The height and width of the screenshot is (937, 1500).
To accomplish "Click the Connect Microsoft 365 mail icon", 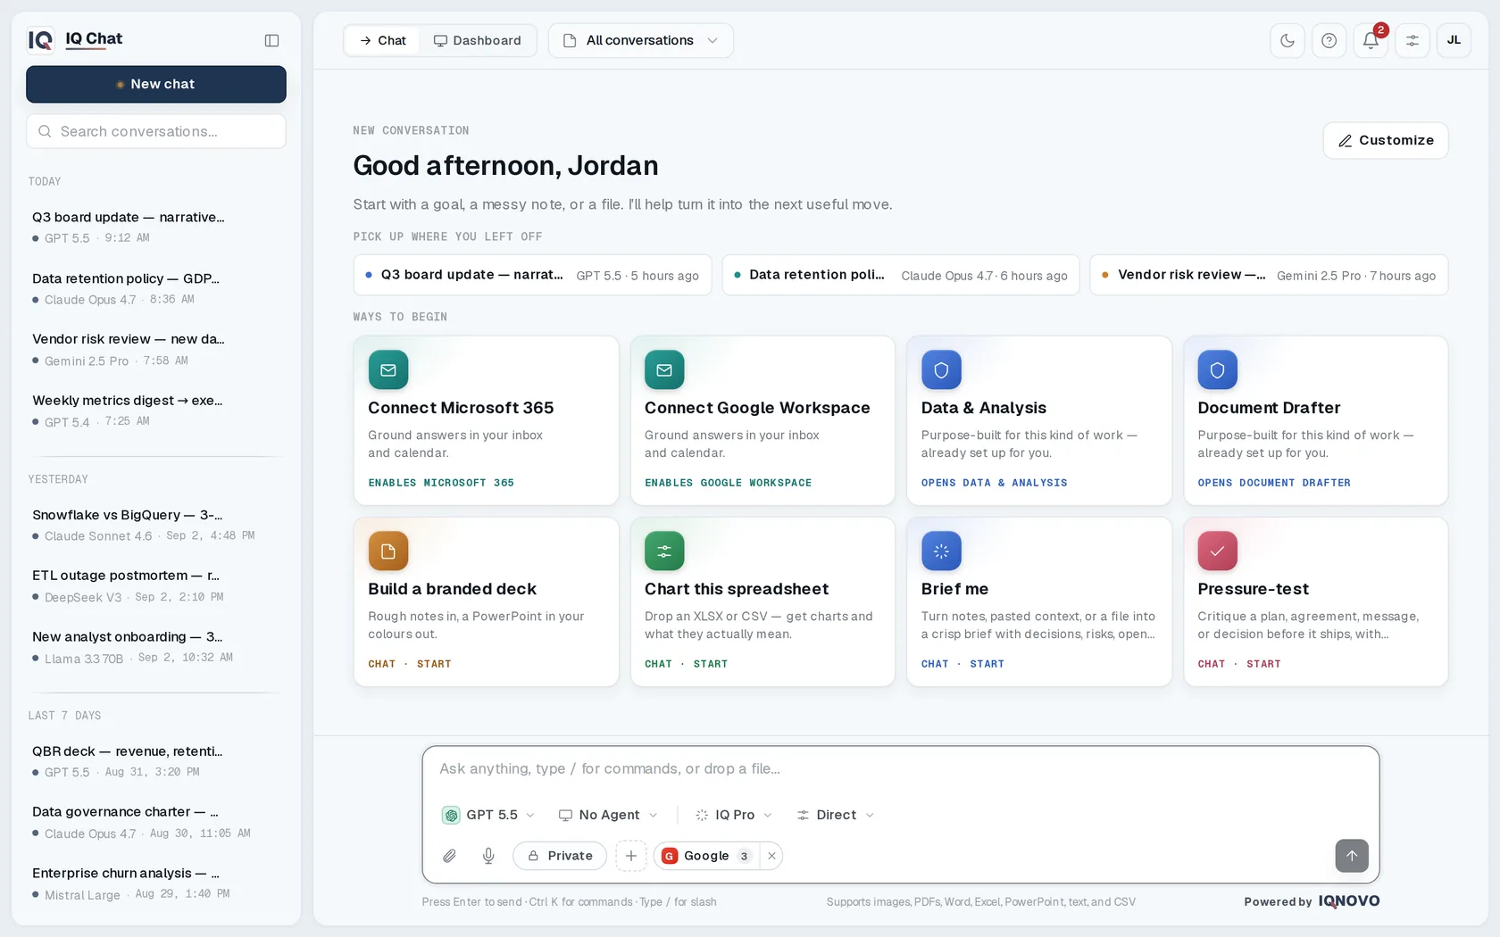I will [x=388, y=369].
